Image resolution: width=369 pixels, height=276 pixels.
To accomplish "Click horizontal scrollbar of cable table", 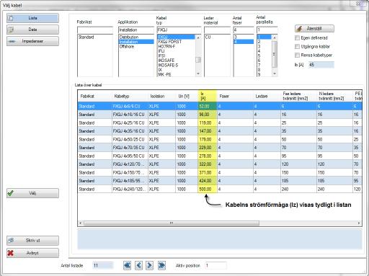I will tap(172, 223).
